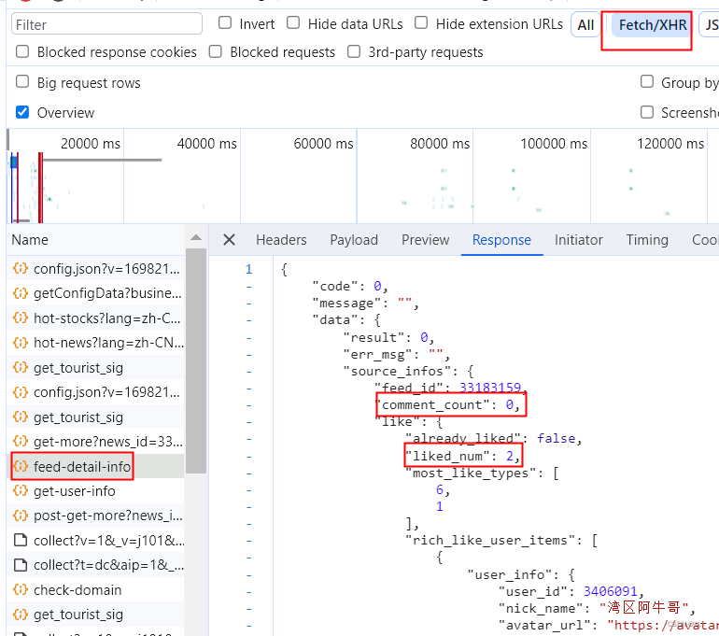Image resolution: width=719 pixels, height=636 pixels.
Task: Select the feed-detail-info request
Action: coord(96,466)
